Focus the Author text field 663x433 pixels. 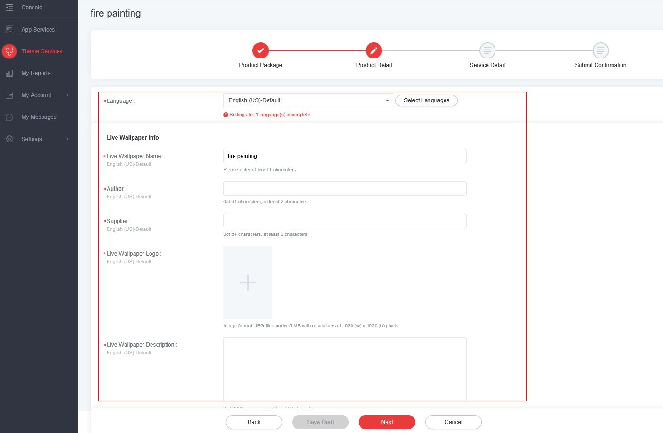click(344, 189)
